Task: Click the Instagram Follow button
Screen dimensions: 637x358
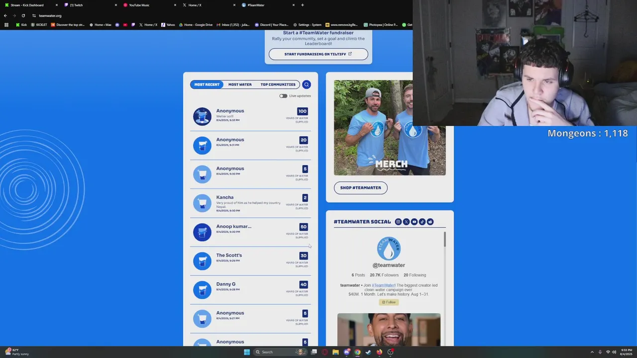Action: click(x=389, y=302)
